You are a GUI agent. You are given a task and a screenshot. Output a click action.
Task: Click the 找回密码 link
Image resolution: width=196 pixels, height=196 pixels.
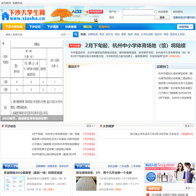click(178, 12)
